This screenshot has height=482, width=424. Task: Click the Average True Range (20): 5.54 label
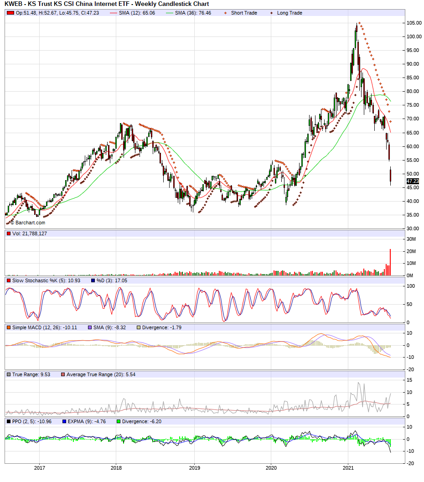point(101,375)
